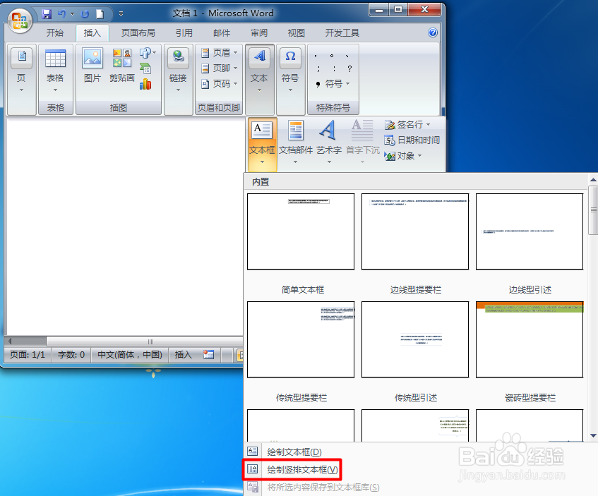Choose 传统型提要栏 thumbnail

(x=301, y=339)
